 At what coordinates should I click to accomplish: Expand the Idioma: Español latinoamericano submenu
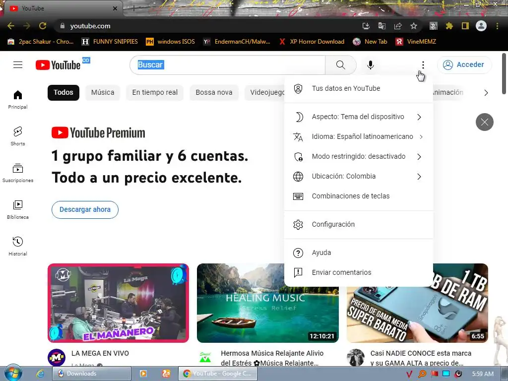tap(358, 137)
